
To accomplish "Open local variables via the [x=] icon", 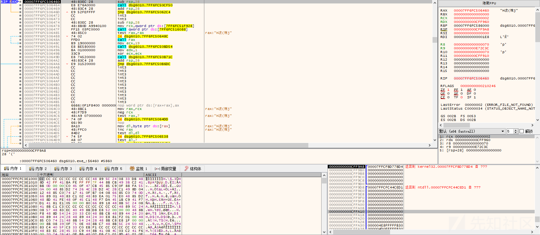I will pyautogui.click(x=157, y=169).
